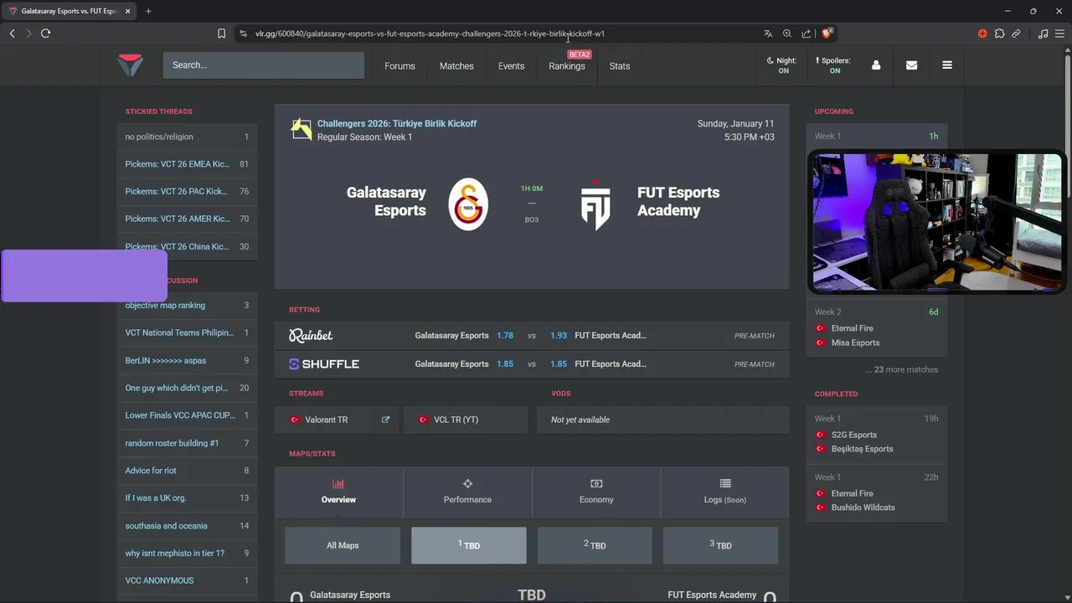Click the user profile icon in site header
The width and height of the screenshot is (1072, 603).
(x=876, y=65)
